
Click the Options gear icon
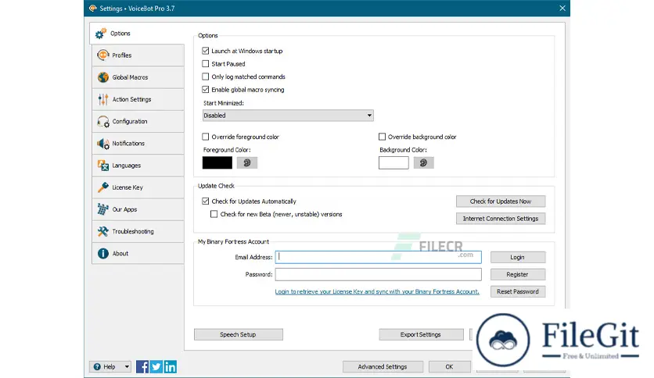pos(100,34)
